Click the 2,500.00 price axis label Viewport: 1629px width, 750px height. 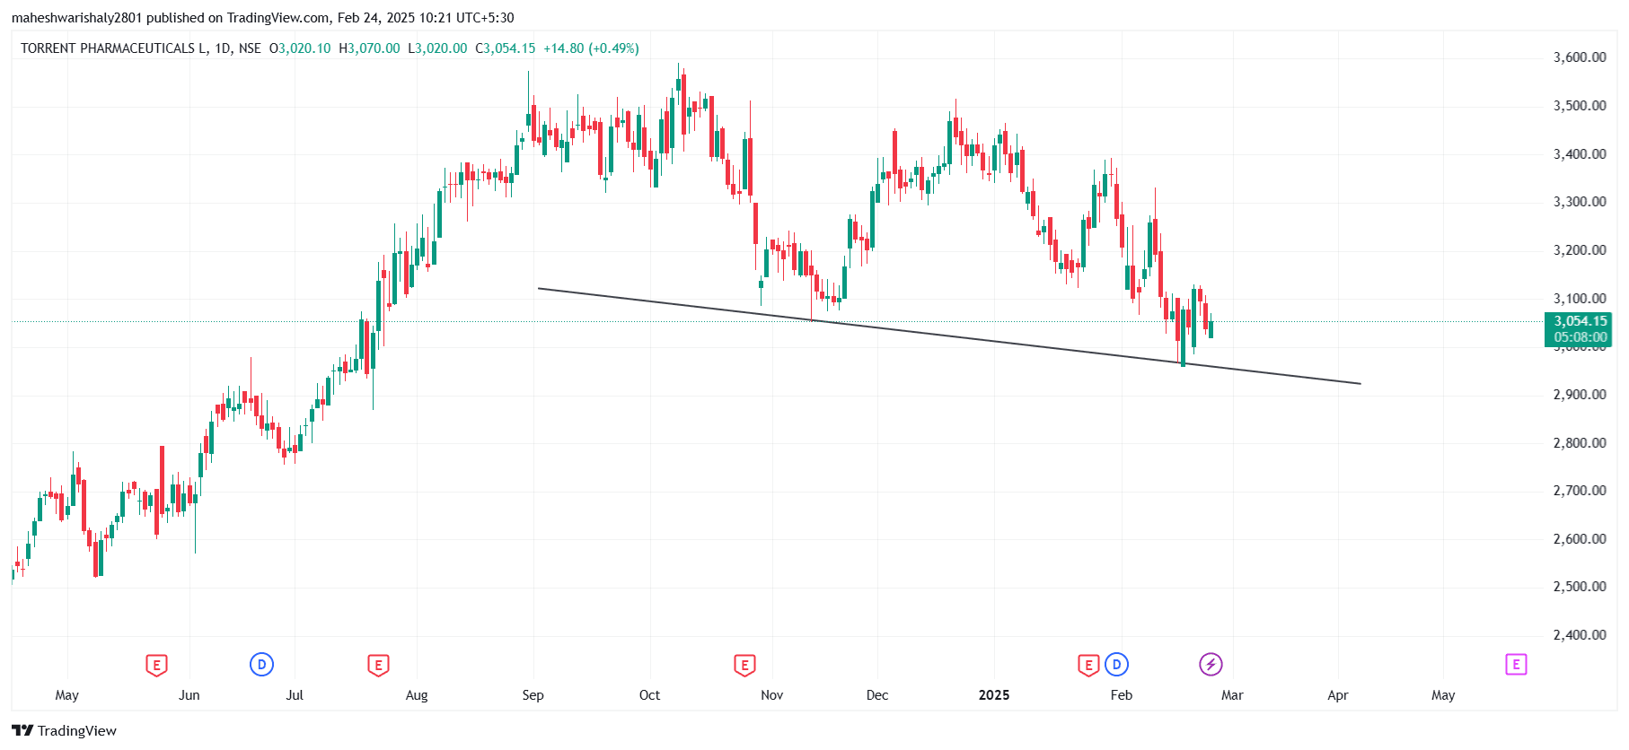tap(1580, 587)
